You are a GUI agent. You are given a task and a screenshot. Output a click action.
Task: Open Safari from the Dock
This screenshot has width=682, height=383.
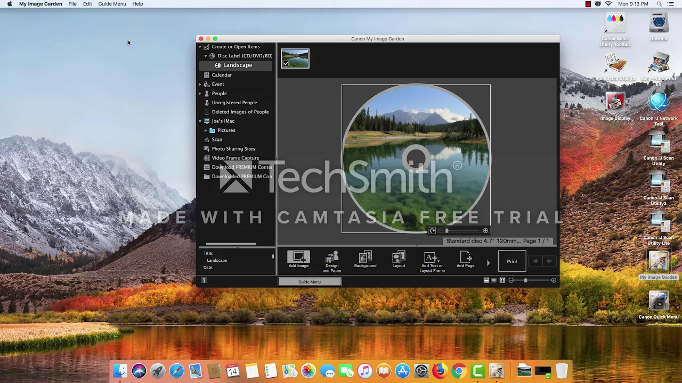pos(176,371)
